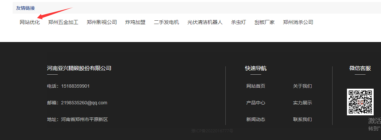This screenshot has width=381, height=140.
Task: Open 关于我们 footer navigation item
Action: pyautogui.click(x=302, y=86)
